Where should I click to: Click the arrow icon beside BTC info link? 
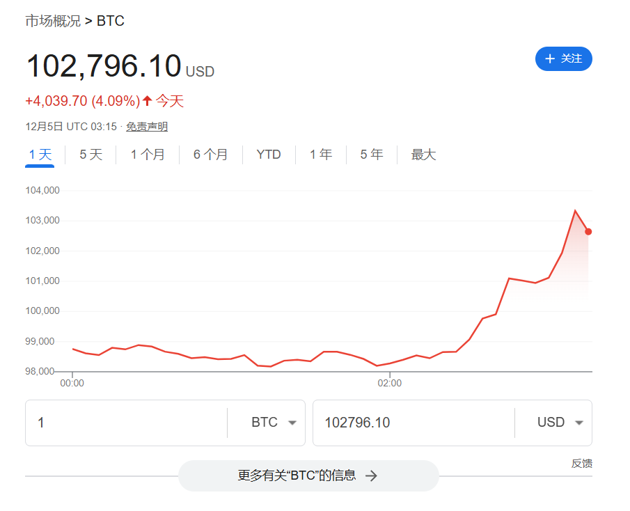pos(372,476)
